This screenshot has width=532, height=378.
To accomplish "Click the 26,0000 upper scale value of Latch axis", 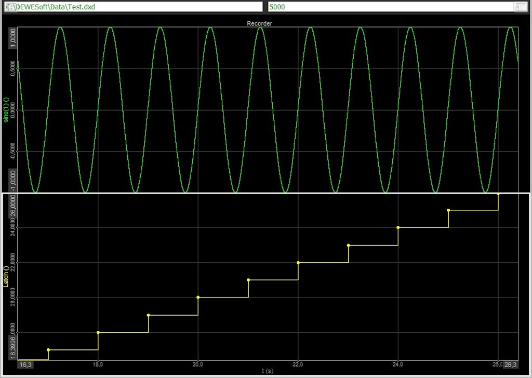I will tap(13, 206).
